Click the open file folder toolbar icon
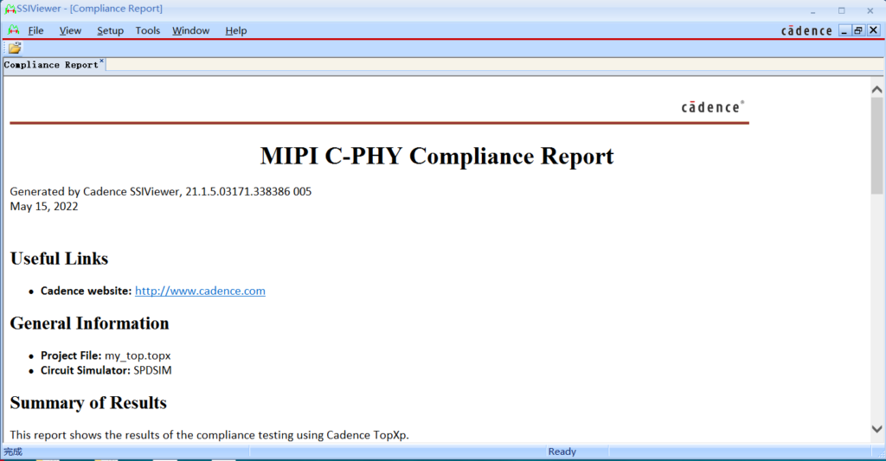 pyautogui.click(x=15, y=48)
